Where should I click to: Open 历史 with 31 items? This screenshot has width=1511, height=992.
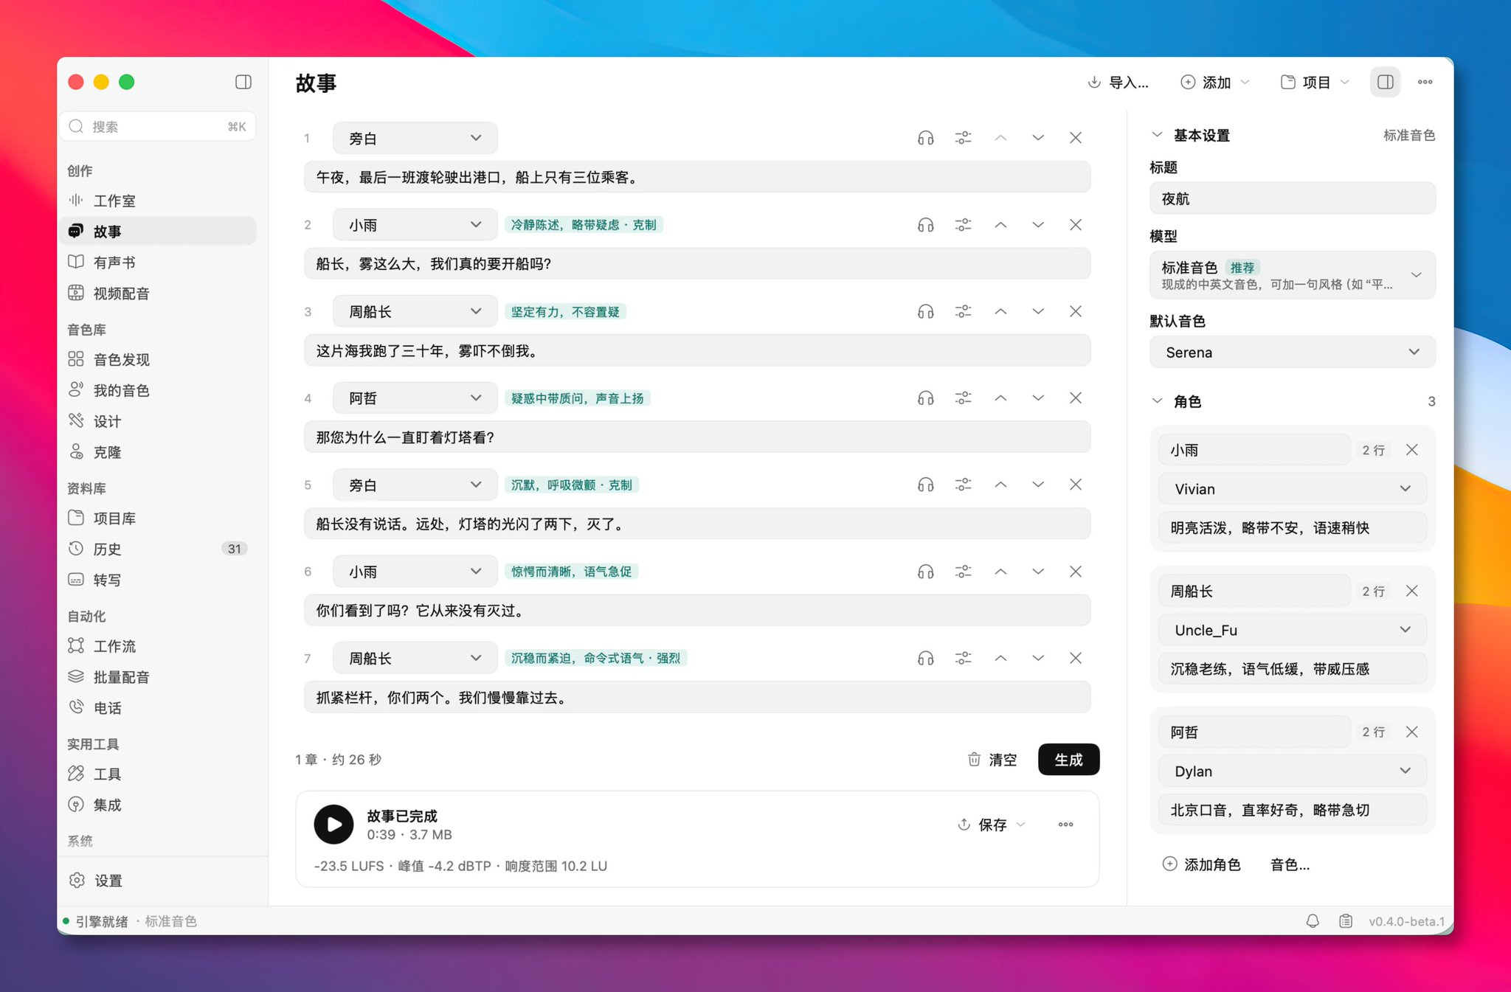pyautogui.click(x=159, y=549)
